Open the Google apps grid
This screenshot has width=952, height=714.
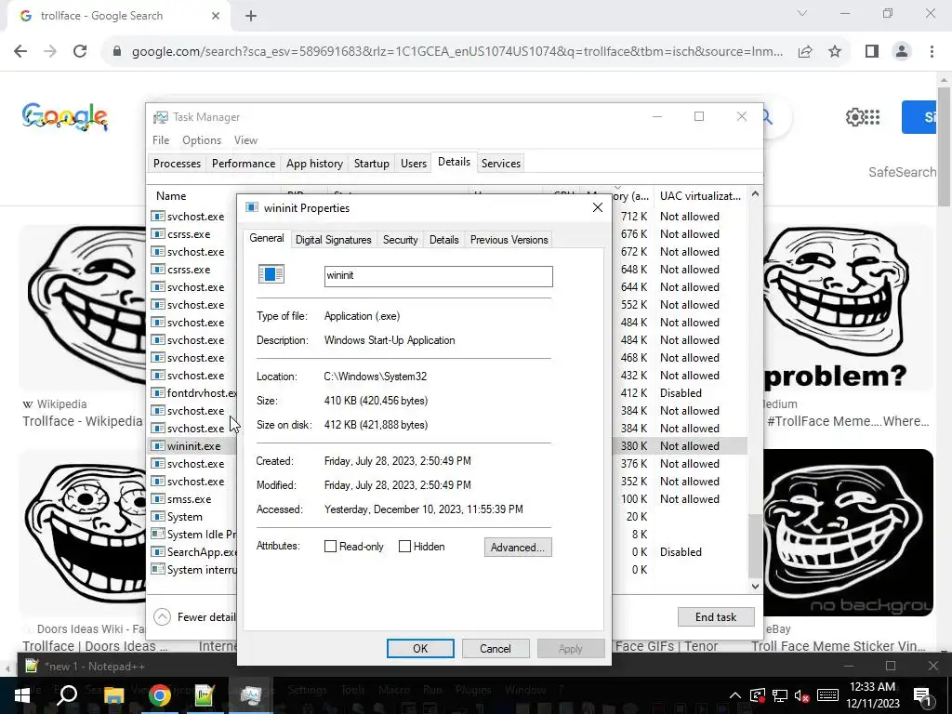tap(871, 117)
